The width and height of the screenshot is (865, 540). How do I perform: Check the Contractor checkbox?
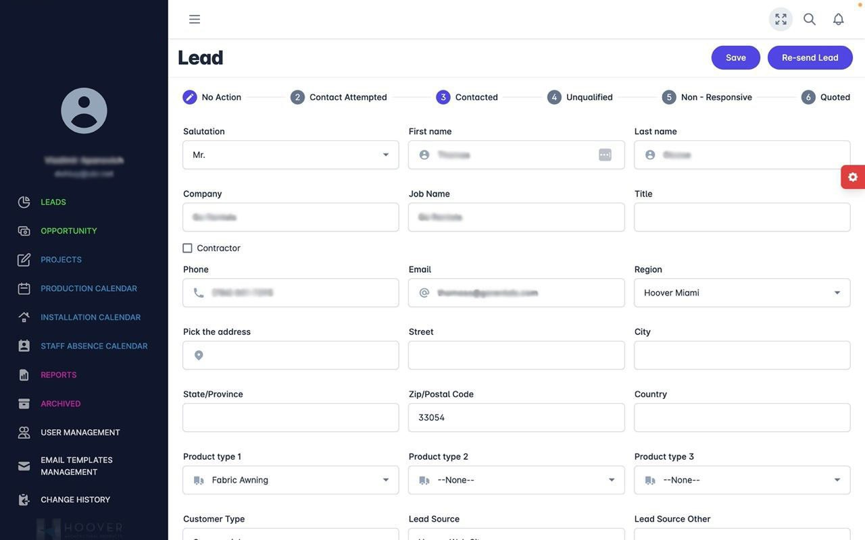coord(188,248)
